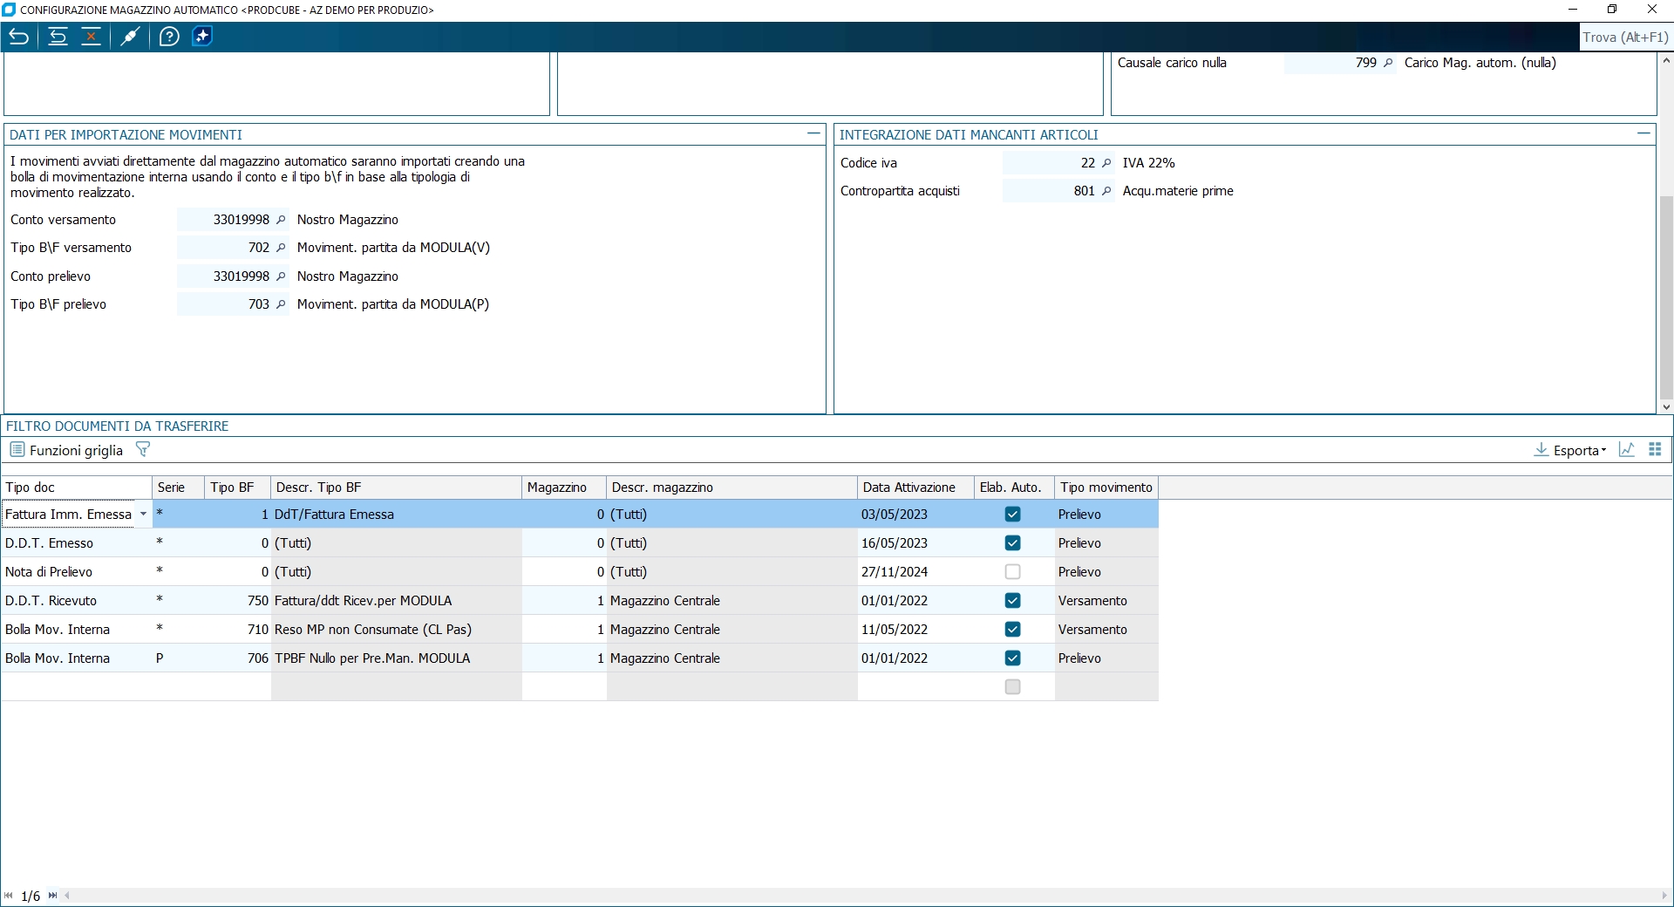Click the vertical scrollbar thumb on the right
The image size is (1674, 907).
pos(1666,297)
